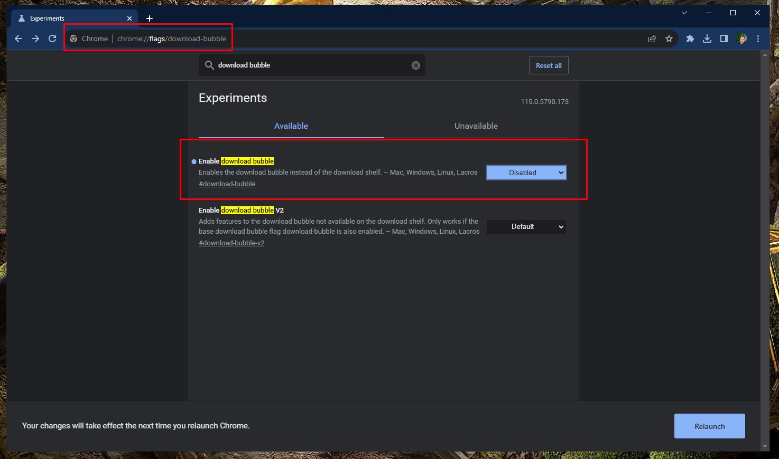Toggle the browser side panel

tap(724, 39)
